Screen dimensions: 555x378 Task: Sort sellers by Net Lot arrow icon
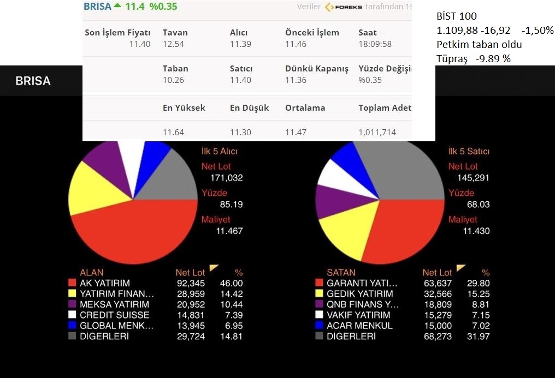pyautogui.click(x=460, y=268)
